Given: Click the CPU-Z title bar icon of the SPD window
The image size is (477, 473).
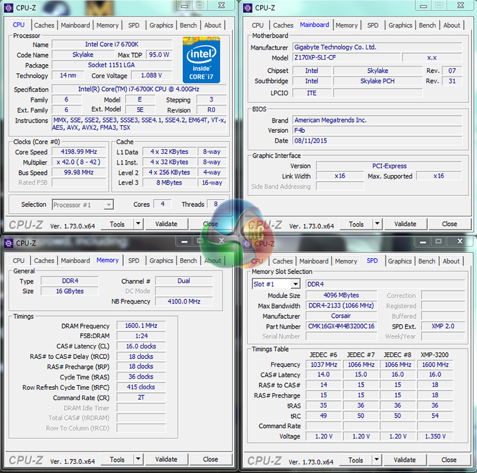Looking at the screenshot, I should (x=248, y=243).
